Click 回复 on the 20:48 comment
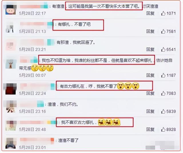The width and height of the screenshot is (183, 153). pyautogui.click(x=150, y=130)
